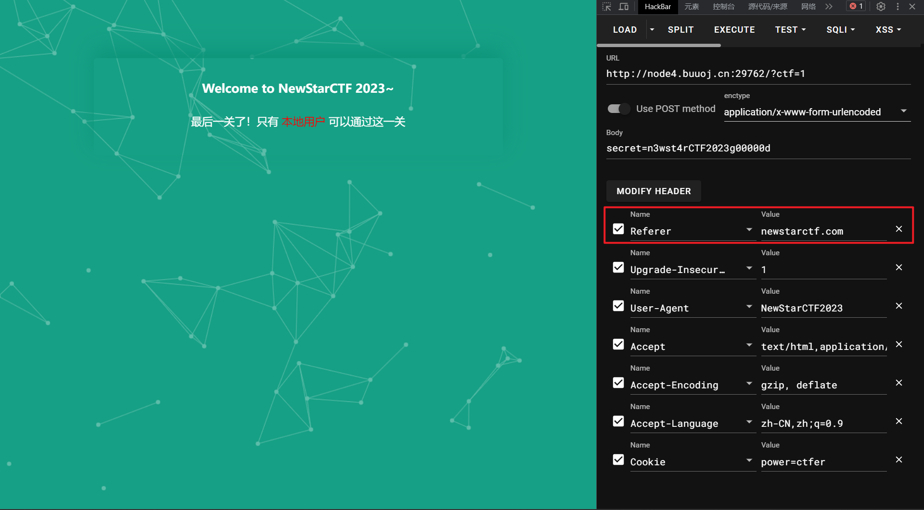Uncheck the Accept-Encoding header checkbox
924x510 pixels.
pyautogui.click(x=618, y=383)
